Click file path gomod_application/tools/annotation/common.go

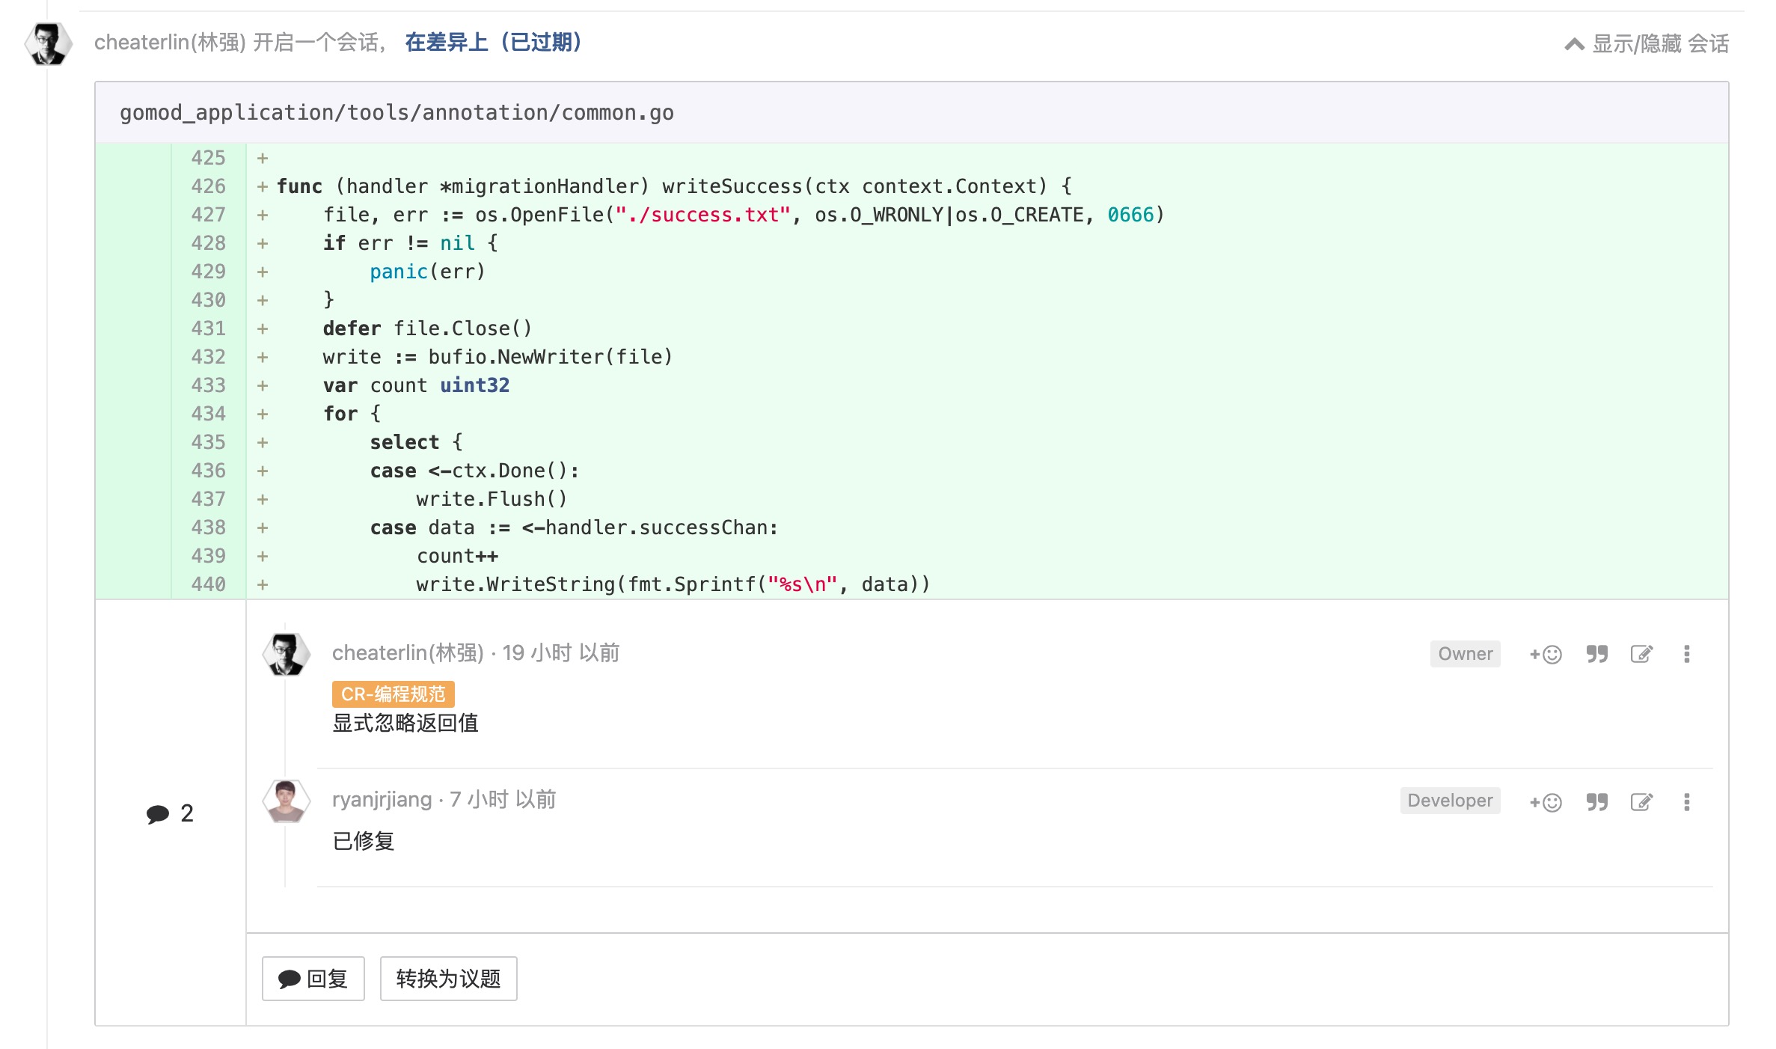click(x=396, y=112)
